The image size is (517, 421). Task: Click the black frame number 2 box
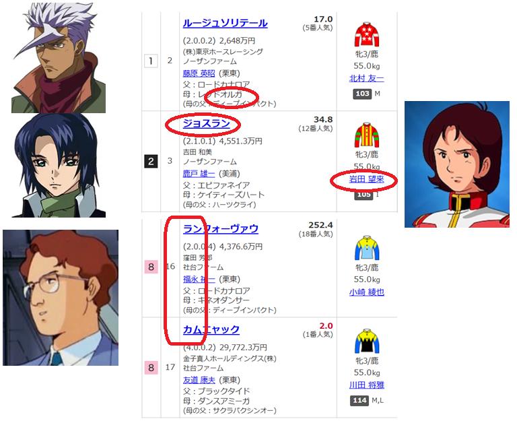click(x=151, y=162)
